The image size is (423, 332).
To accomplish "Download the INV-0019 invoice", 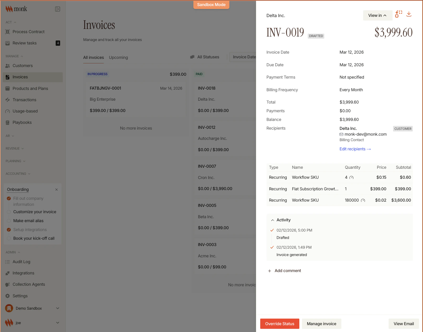I will pyautogui.click(x=409, y=14).
